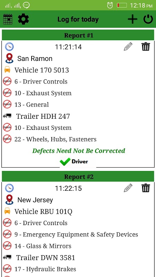Select the 13 - General defect text
156x277 pixels.
point(32,105)
